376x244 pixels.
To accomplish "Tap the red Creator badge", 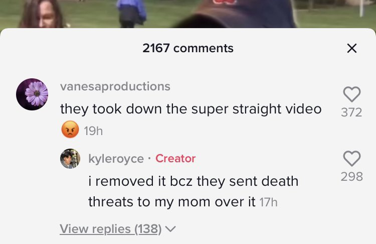I will 175,159.
